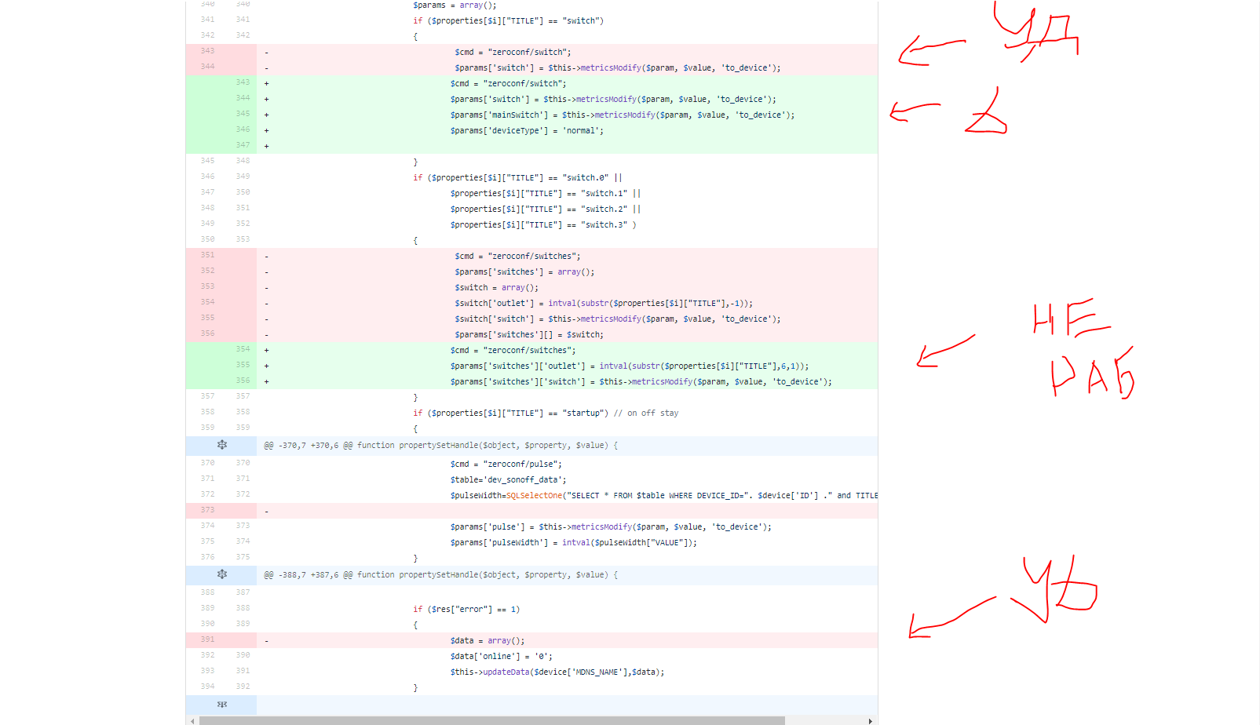The width and height of the screenshot is (1260, 725).
Task: Click old line number 391 beside removed $data line
Action: coord(207,639)
